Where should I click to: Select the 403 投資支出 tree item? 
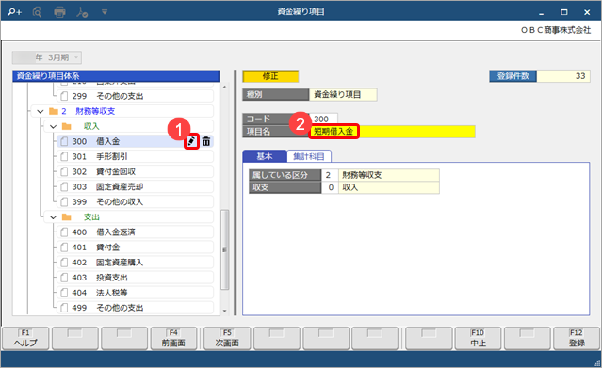tap(135, 278)
